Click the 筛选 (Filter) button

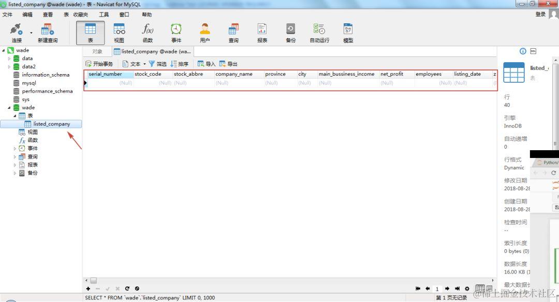coord(157,64)
